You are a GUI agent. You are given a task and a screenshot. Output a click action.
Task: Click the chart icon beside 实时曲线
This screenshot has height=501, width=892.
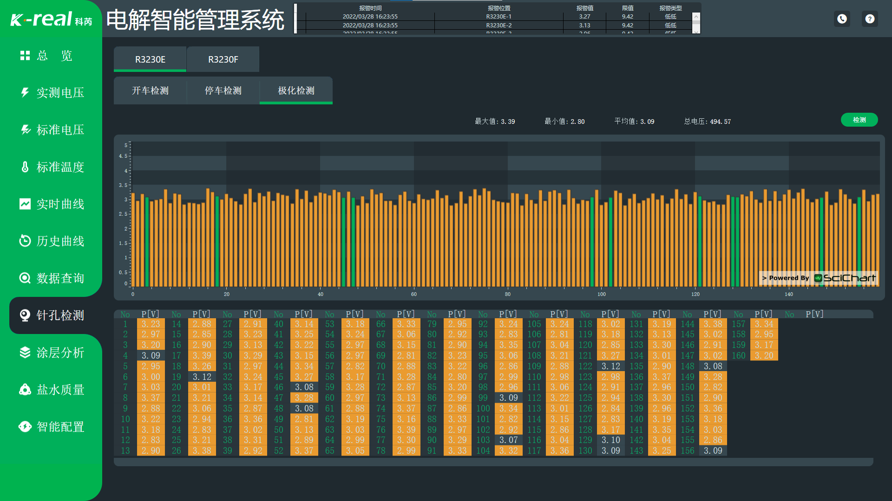25,204
